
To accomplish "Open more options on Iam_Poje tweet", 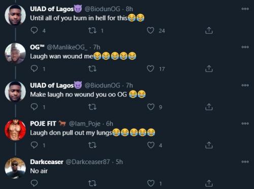I will pyautogui.click(x=245, y=123).
